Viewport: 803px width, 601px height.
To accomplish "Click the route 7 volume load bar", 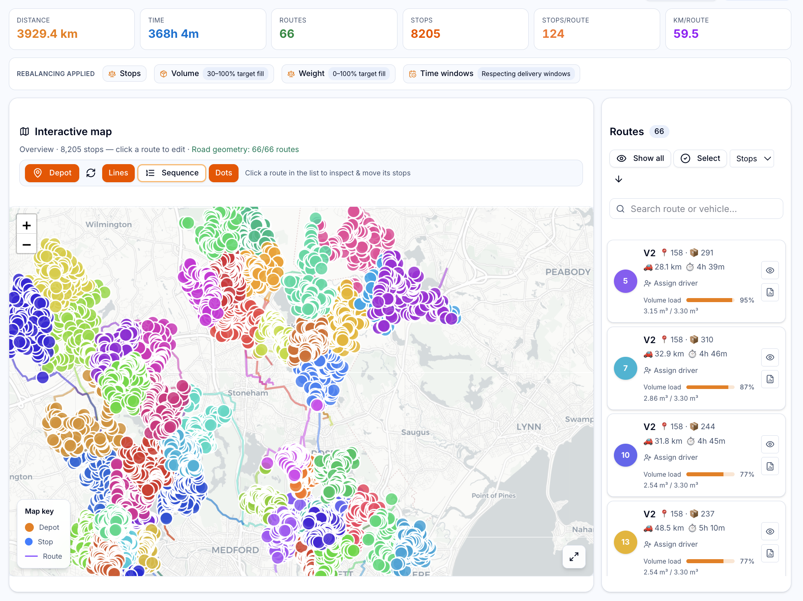I will pos(710,387).
